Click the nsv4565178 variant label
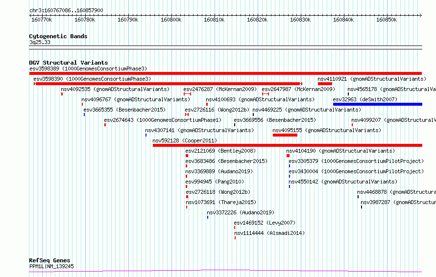This screenshot has height=277, width=436. [x=391, y=89]
